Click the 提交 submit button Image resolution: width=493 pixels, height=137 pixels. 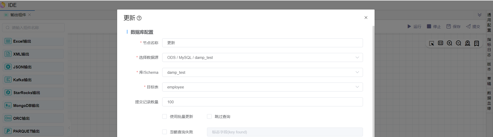(473, 26)
